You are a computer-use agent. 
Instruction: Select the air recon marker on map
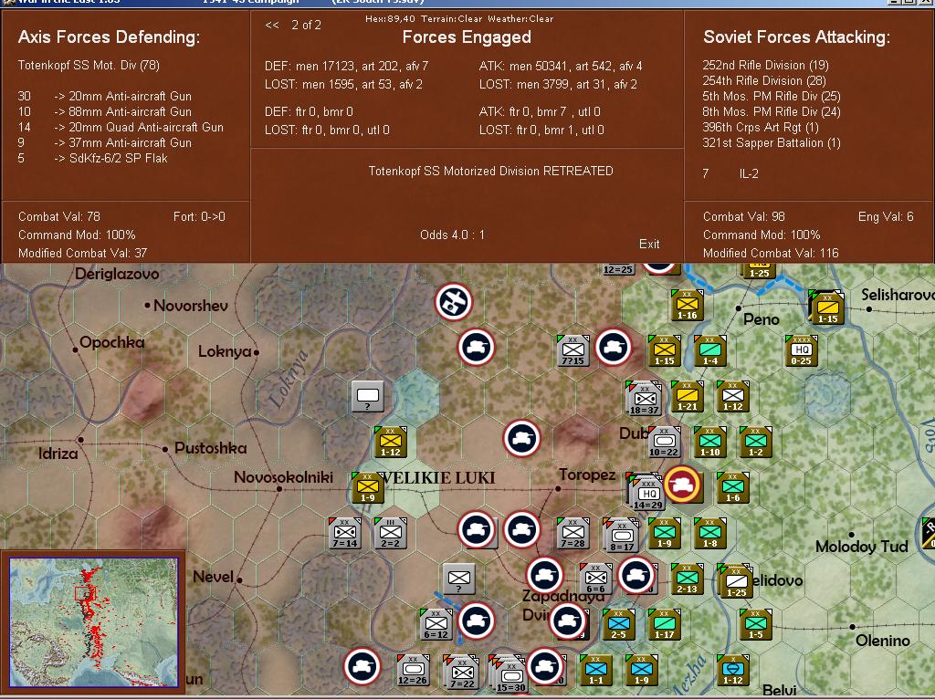(454, 301)
